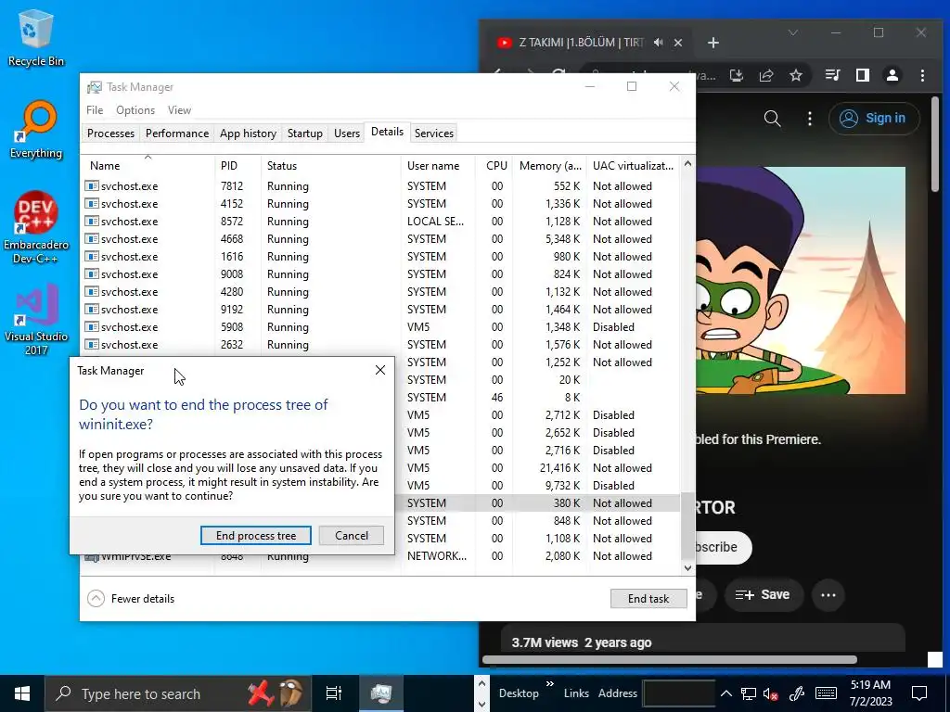Open the File menu in Task Manager

(95, 110)
